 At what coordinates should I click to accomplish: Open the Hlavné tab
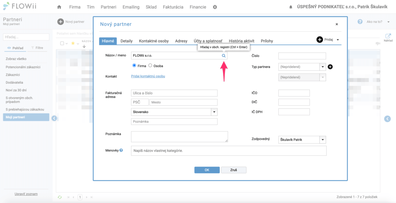tap(108, 41)
